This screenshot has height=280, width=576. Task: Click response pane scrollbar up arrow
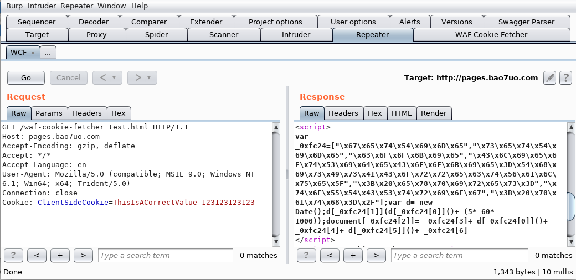[x=571, y=127]
